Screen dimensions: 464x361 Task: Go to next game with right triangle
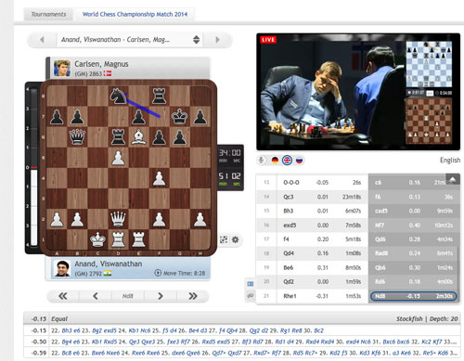coord(217,40)
